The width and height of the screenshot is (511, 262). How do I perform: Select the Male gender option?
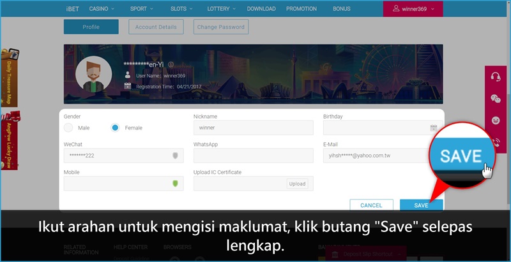pyautogui.click(x=68, y=127)
